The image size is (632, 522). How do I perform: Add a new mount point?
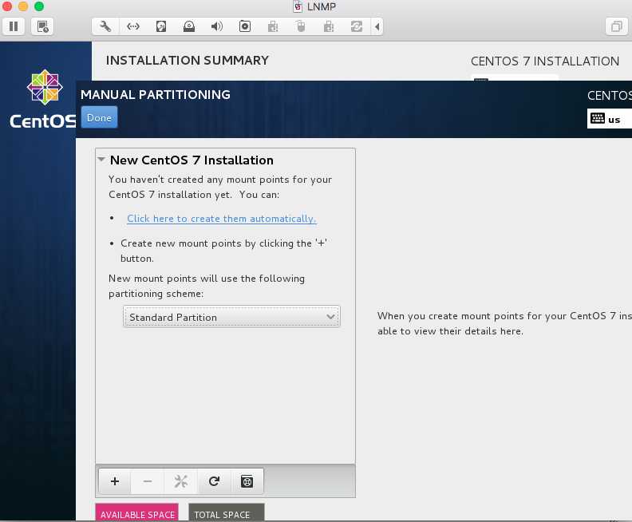point(115,480)
